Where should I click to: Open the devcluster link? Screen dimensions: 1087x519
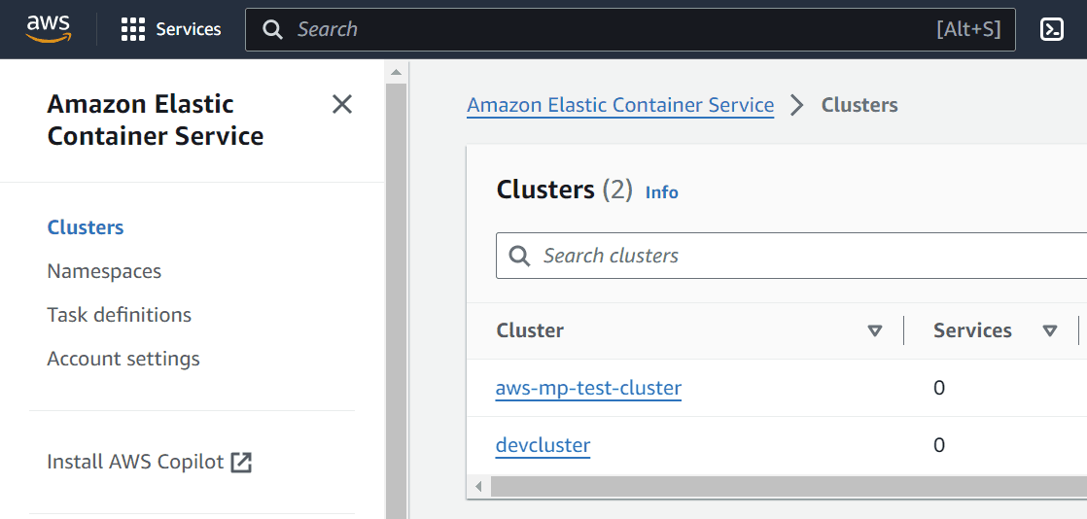click(543, 445)
